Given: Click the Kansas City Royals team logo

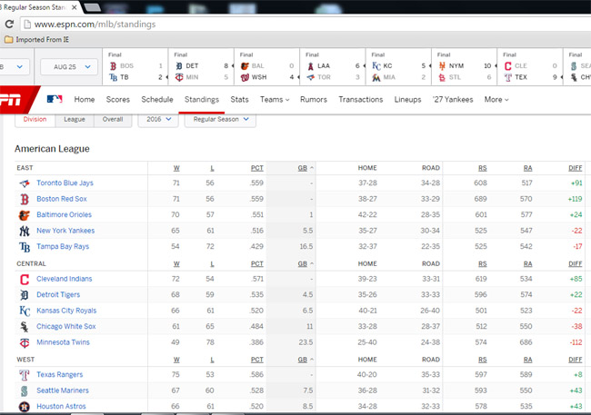Looking at the screenshot, I should (25, 311).
